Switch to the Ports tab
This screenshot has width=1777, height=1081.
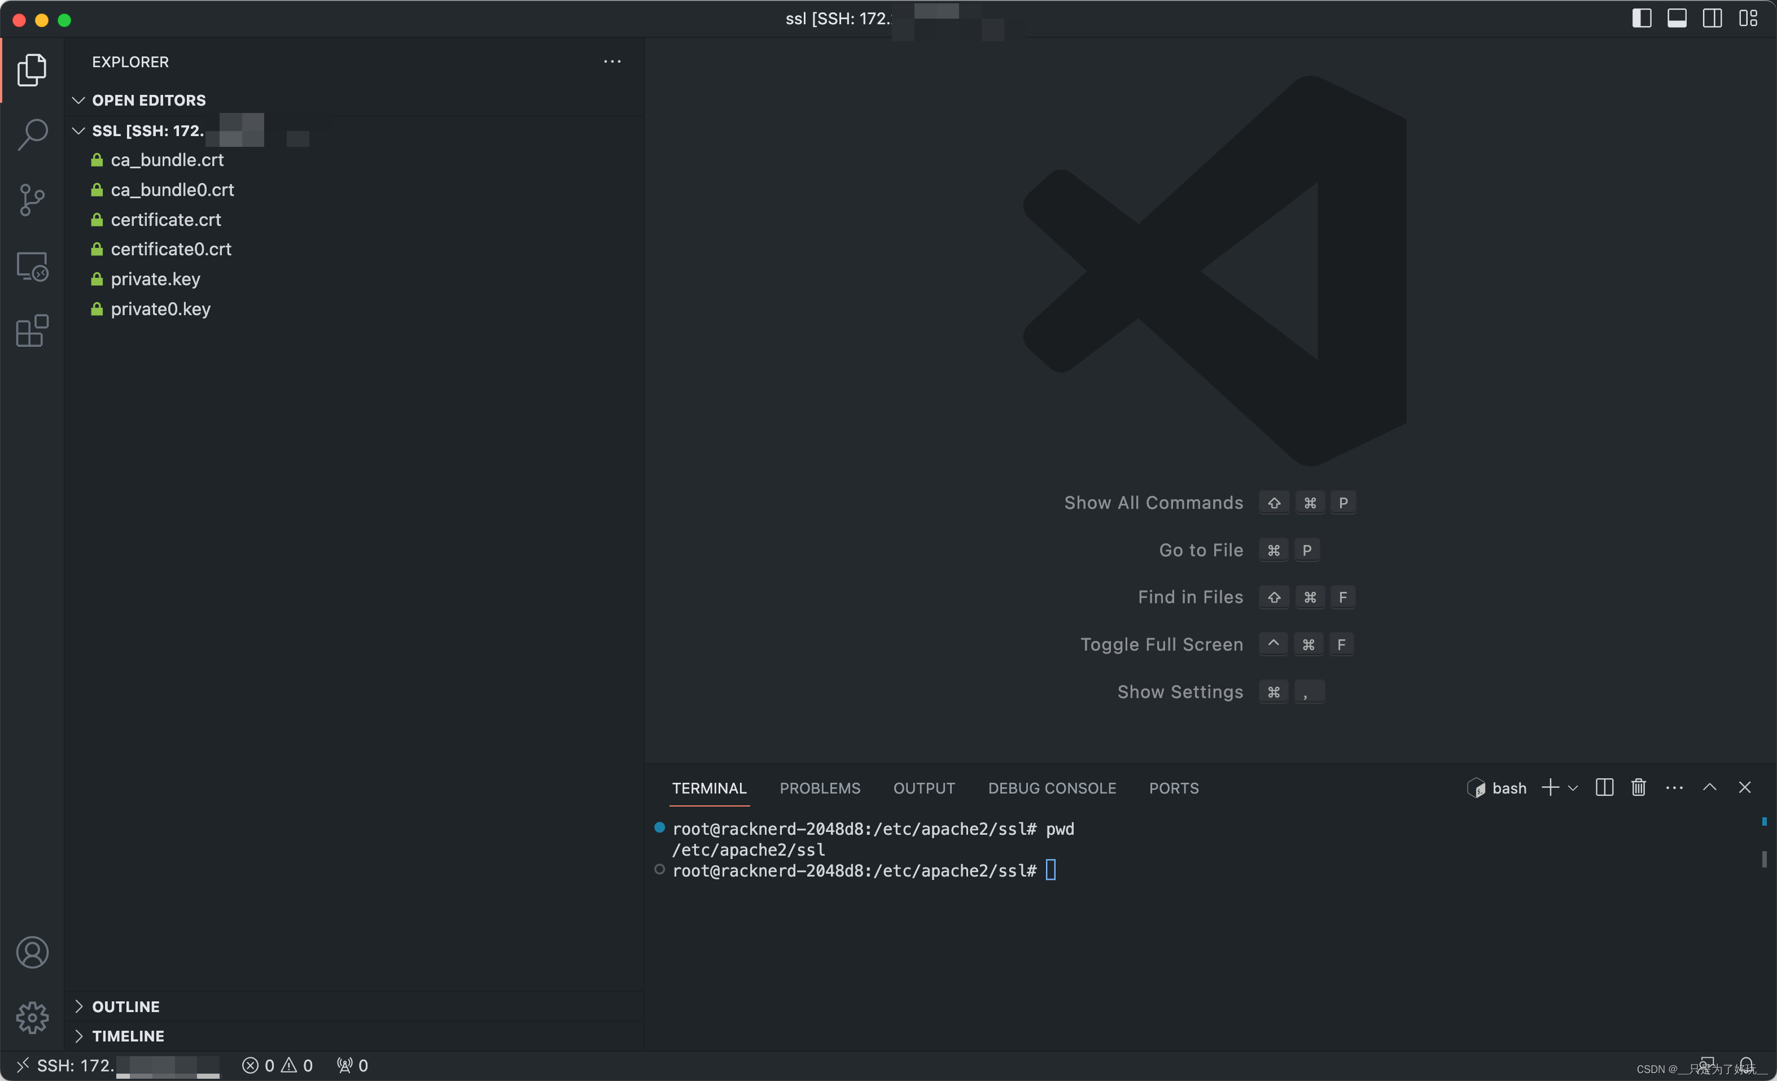(x=1174, y=788)
